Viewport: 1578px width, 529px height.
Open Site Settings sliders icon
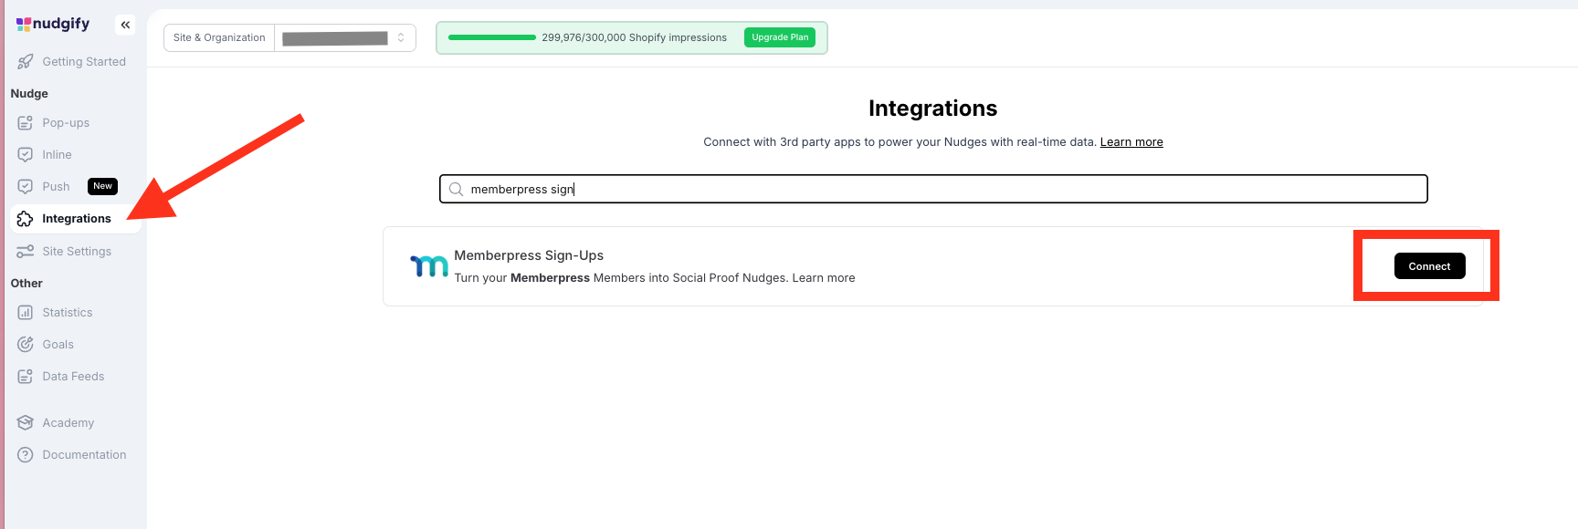point(26,252)
